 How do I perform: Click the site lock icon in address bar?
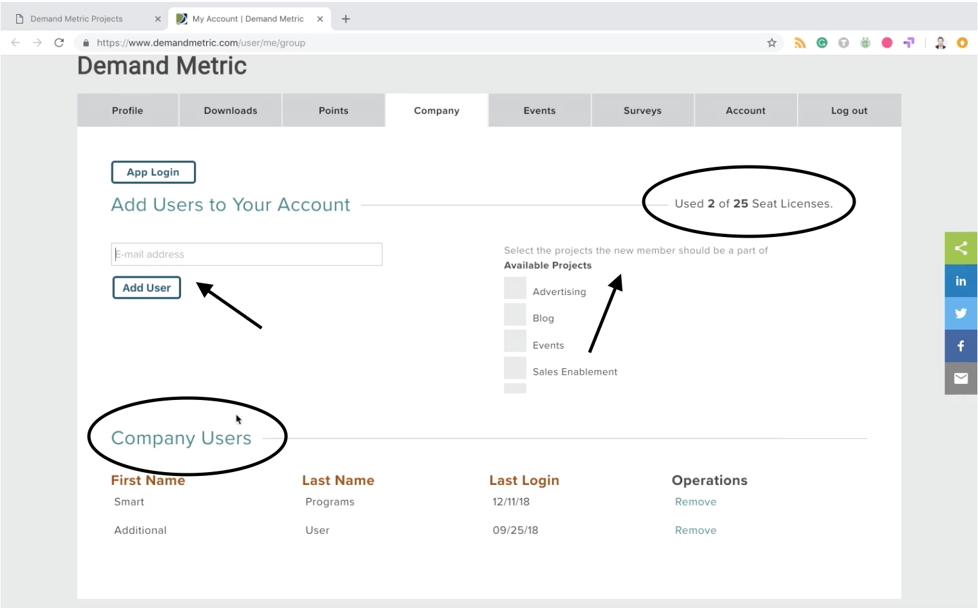click(x=86, y=43)
